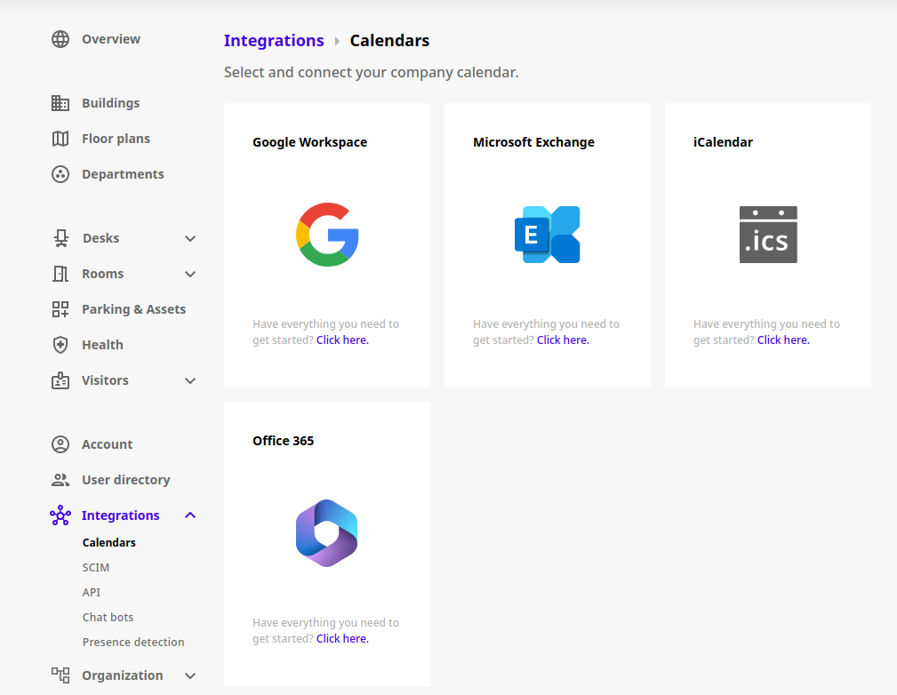897x695 pixels.
Task: Click the Rooms door icon
Action: tap(60, 274)
